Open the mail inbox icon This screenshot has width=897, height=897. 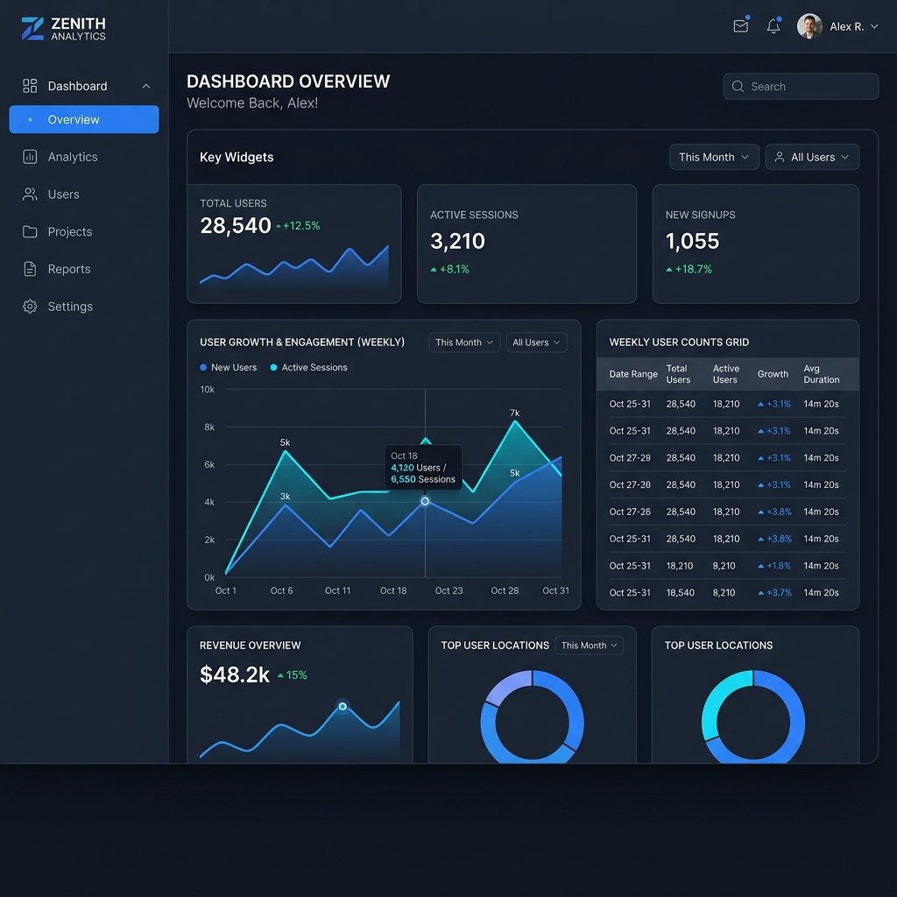pos(741,25)
